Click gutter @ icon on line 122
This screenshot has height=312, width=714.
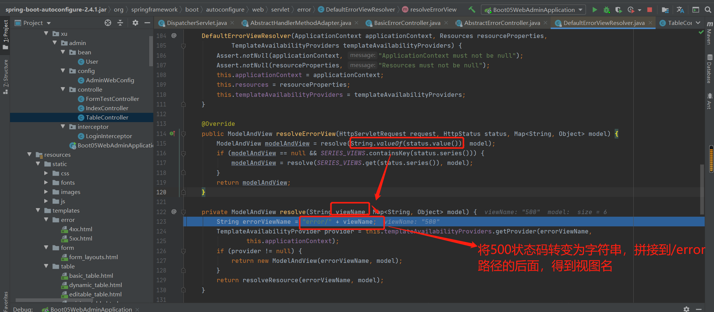pos(174,211)
